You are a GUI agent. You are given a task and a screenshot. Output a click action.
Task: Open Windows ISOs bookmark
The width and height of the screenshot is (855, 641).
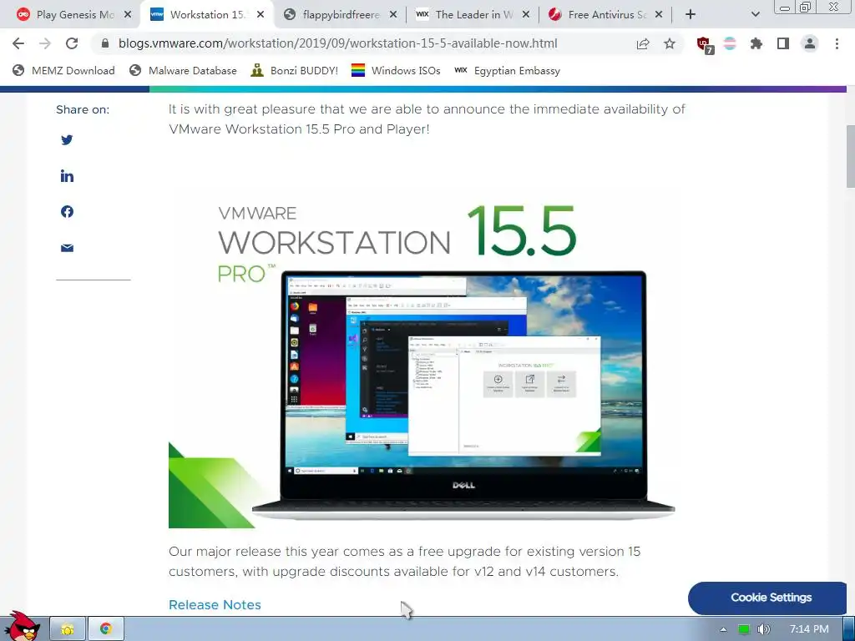point(396,70)
